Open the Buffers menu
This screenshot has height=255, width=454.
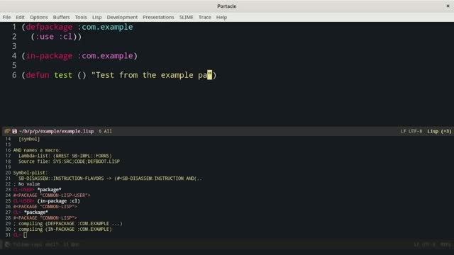[x=62, y=17]
